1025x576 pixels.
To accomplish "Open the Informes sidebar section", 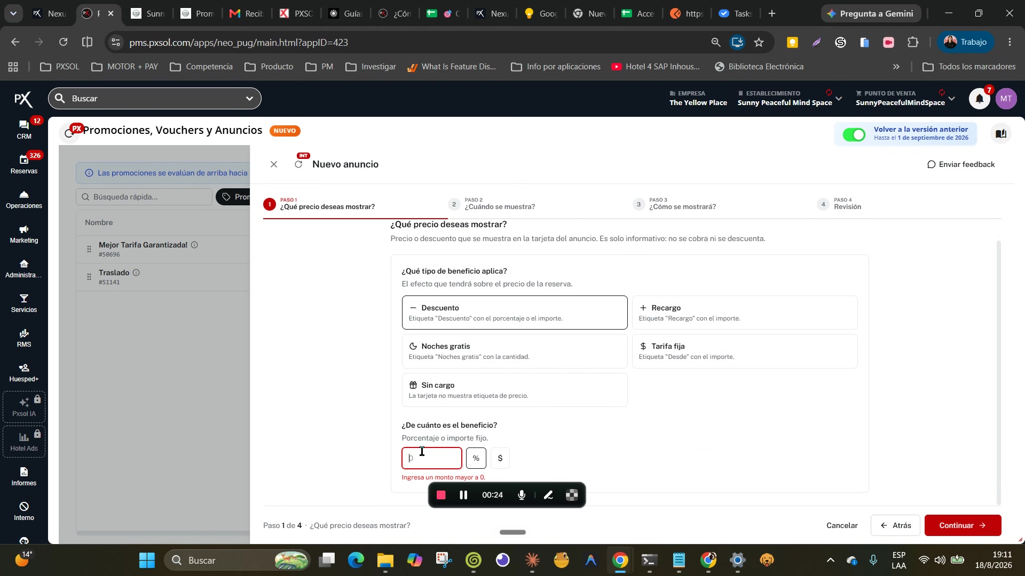I will pos(24,477).
